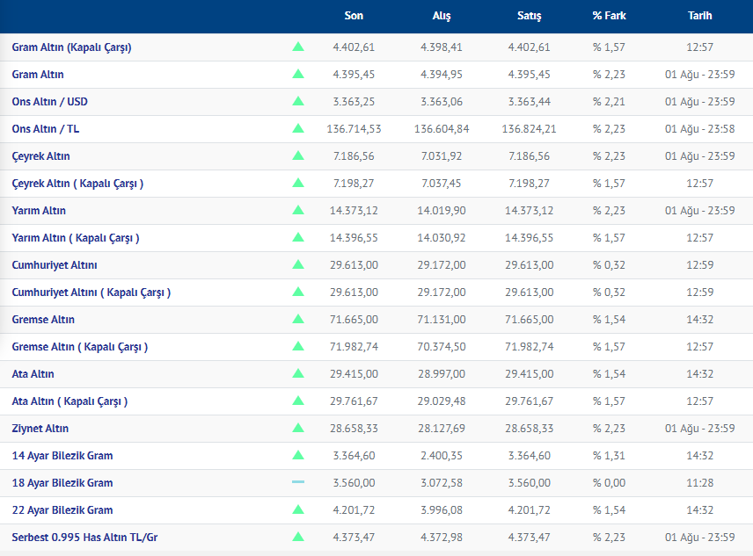Select the Ons Altın / USD Satış value 3.363,44
This screenshot has width=753, height=556.
click(530, 102)
